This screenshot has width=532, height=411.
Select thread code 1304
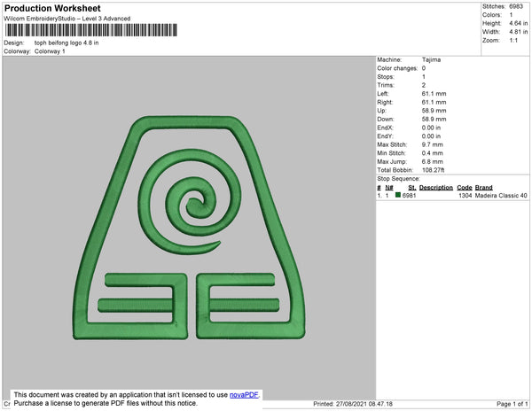pyautogui.click(x=465, y=196)
